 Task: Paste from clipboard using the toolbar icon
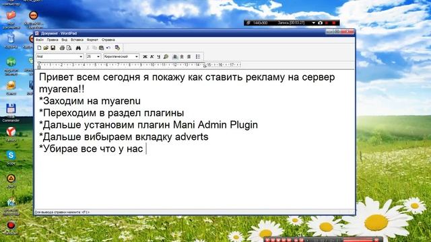[102, 48]
